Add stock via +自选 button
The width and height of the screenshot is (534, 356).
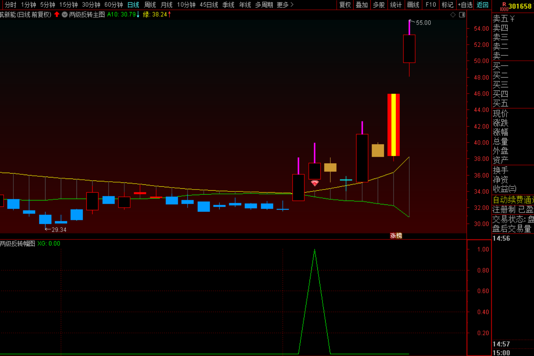tap(465, 5)
